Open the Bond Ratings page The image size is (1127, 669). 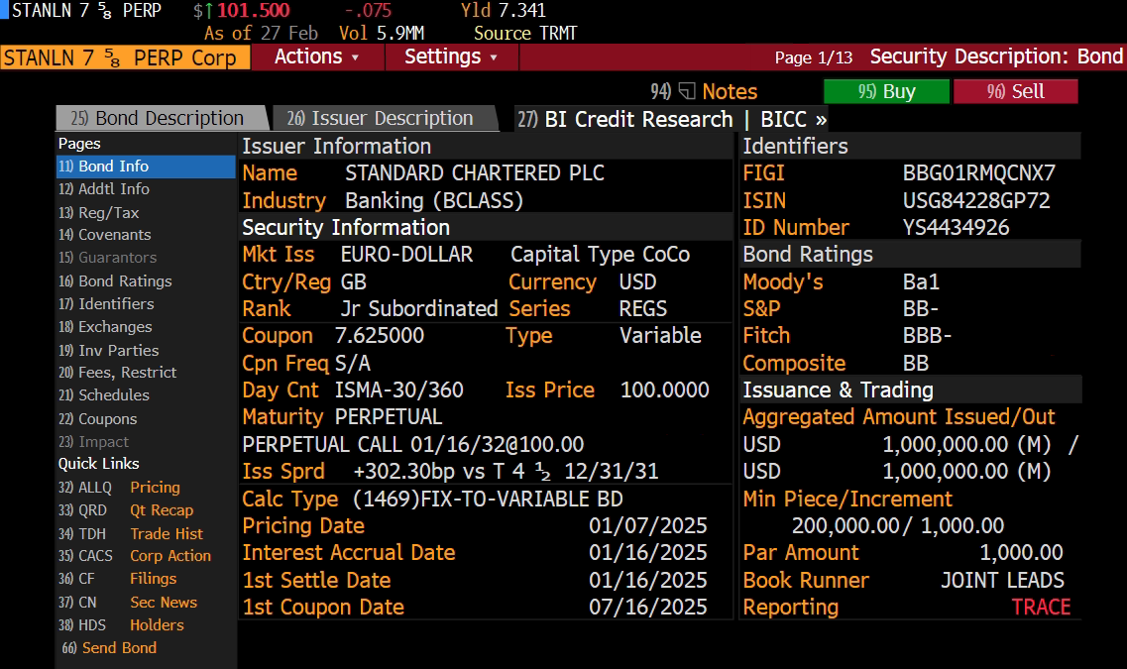pyautogui.click(x=115, y=280)
